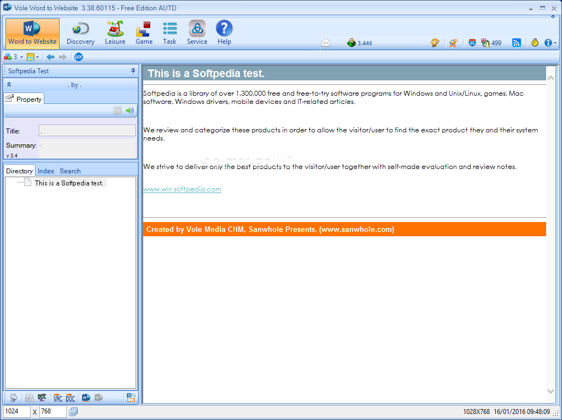Click the width field showing 1024

pyautogui.click(x=17, y=411)
